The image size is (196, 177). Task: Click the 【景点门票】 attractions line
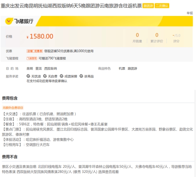(98, 132)
